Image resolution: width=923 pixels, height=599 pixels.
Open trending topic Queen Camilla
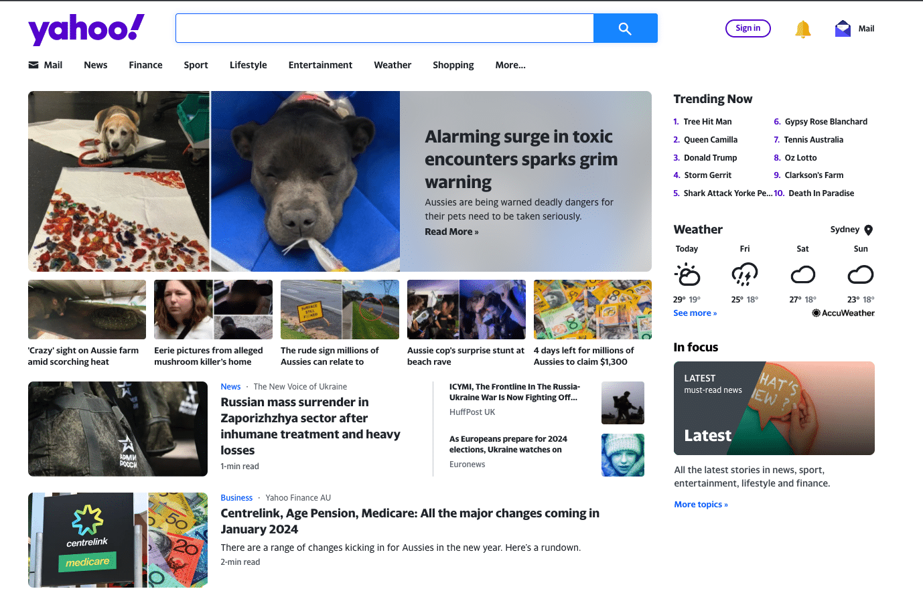click(710, 140)
